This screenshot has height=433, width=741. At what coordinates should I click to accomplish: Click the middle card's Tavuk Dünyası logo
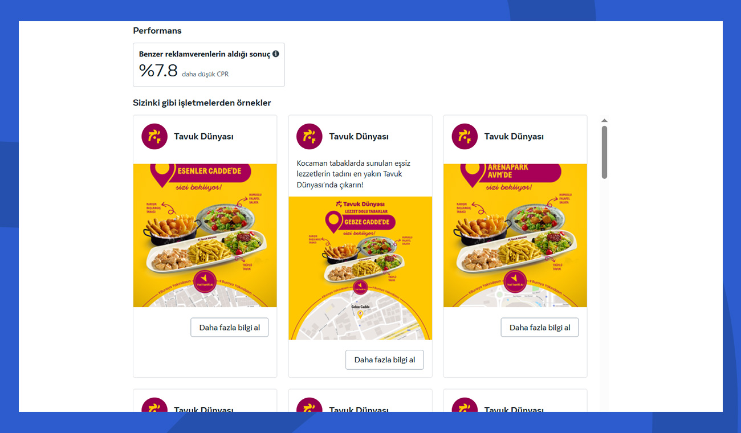point(310,137)
